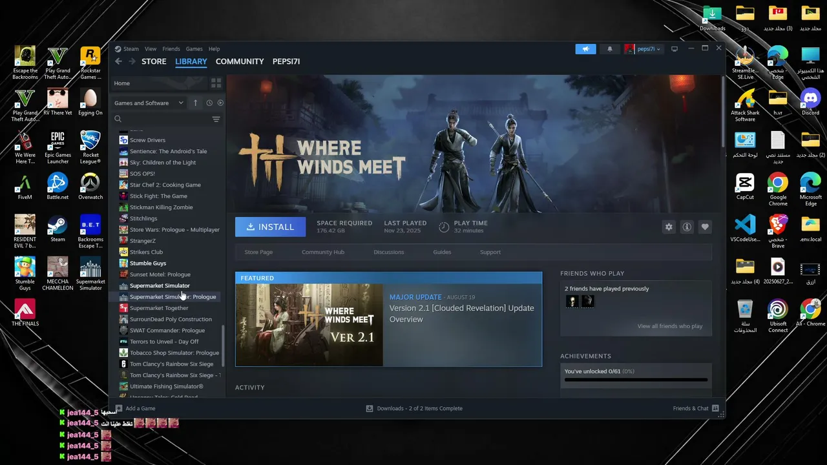827x465 pixels.
Task: Toggle show recent games clock filter
Action: point(209,103)
